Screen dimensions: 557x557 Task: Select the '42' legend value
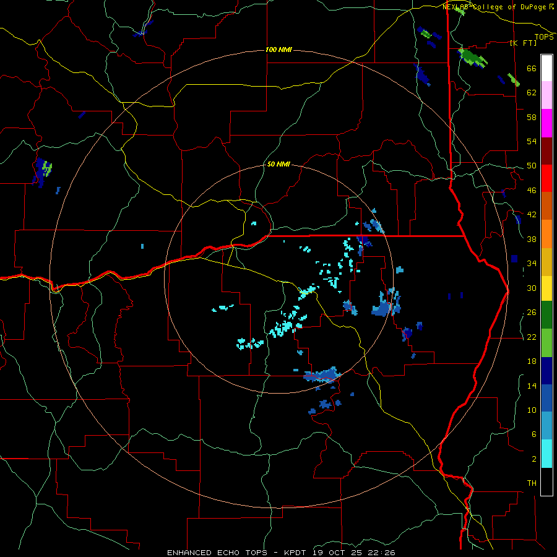click(x=532, y=215)
